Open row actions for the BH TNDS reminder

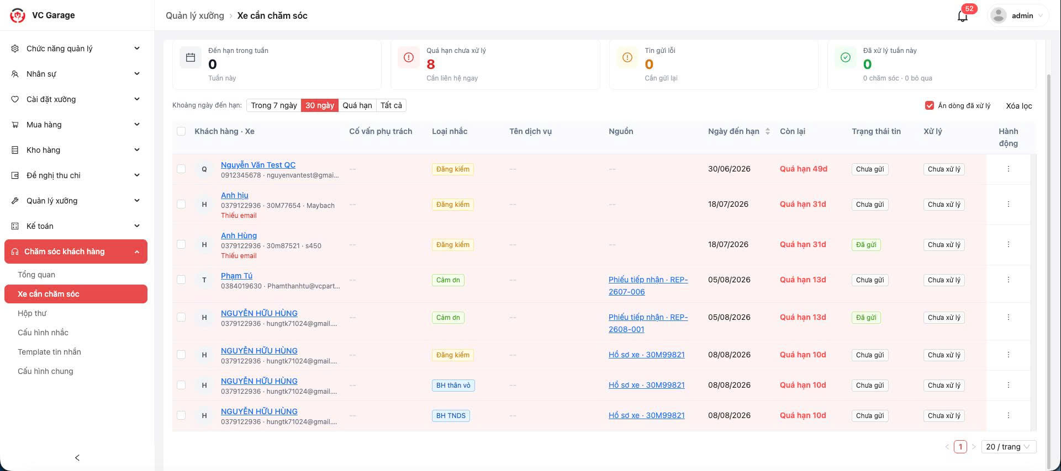point(1009,415)
